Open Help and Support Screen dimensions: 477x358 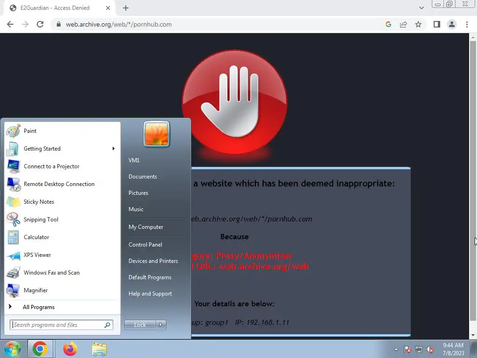pos(150,294)
